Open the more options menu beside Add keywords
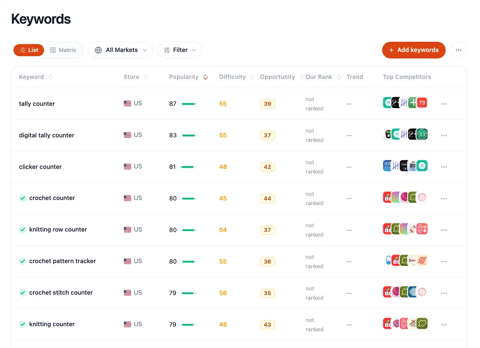Viewport: 480px width, 348px height. (458, 50)
